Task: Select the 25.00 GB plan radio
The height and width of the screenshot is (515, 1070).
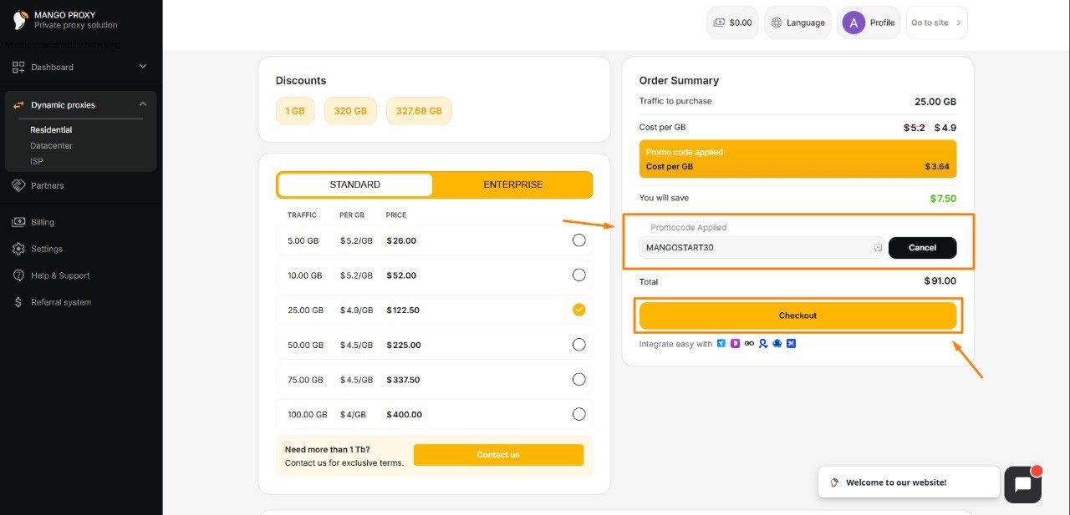Action: [579, 310]
